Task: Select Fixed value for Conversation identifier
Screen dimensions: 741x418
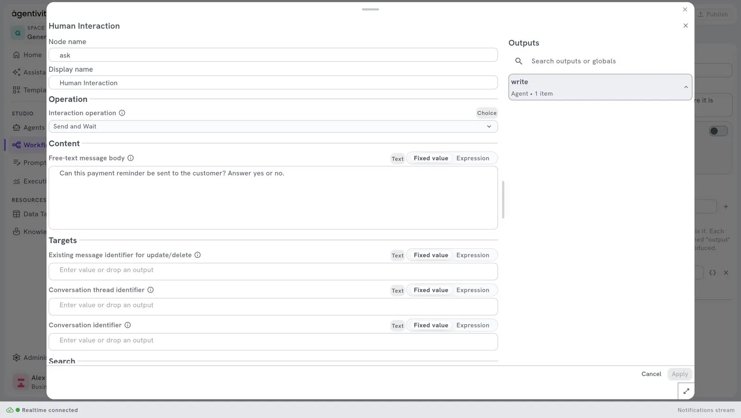Action: tap(431, 325)
